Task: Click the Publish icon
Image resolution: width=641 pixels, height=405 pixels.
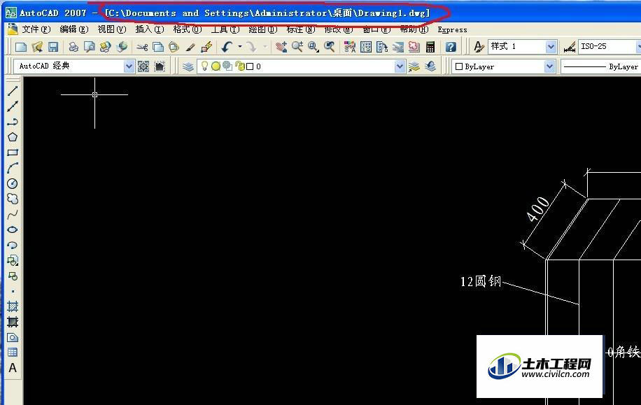Action: coord(105,47)
